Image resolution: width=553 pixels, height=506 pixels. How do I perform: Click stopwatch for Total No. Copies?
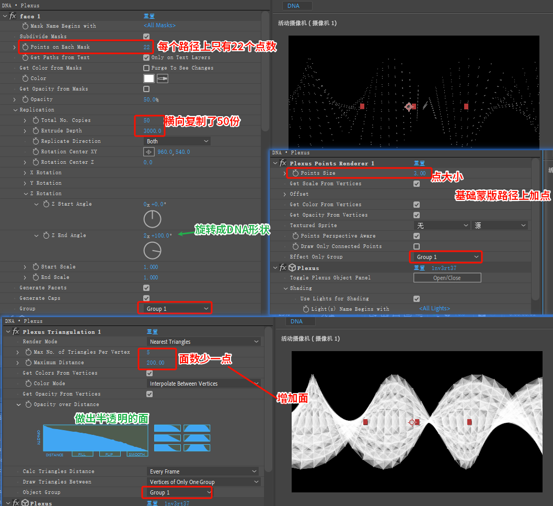click(x=36, y=120)
